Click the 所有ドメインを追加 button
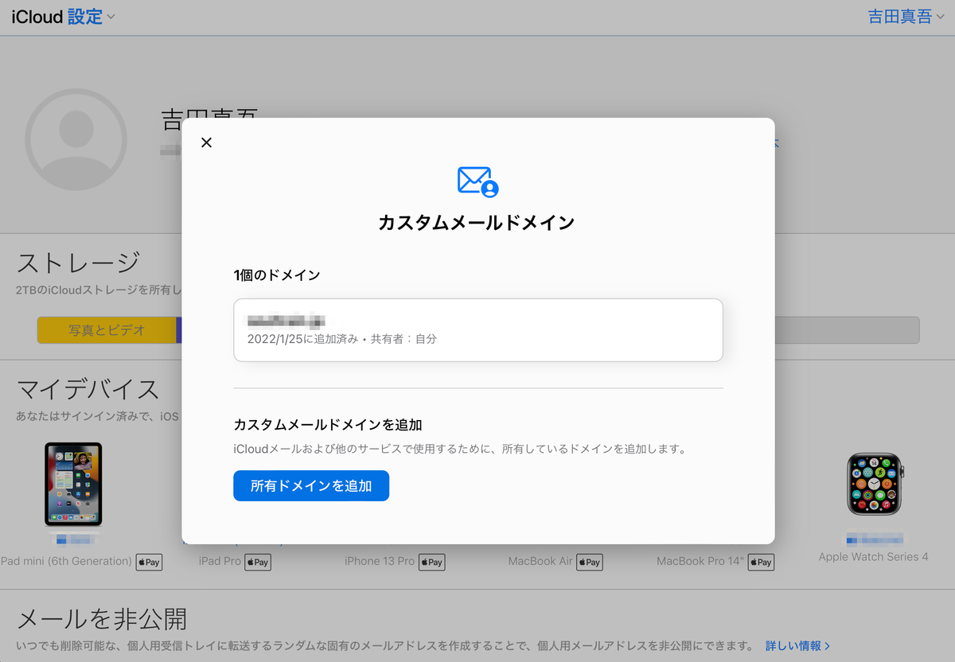Viewport: 955px width, 662px height. (311, 485)
